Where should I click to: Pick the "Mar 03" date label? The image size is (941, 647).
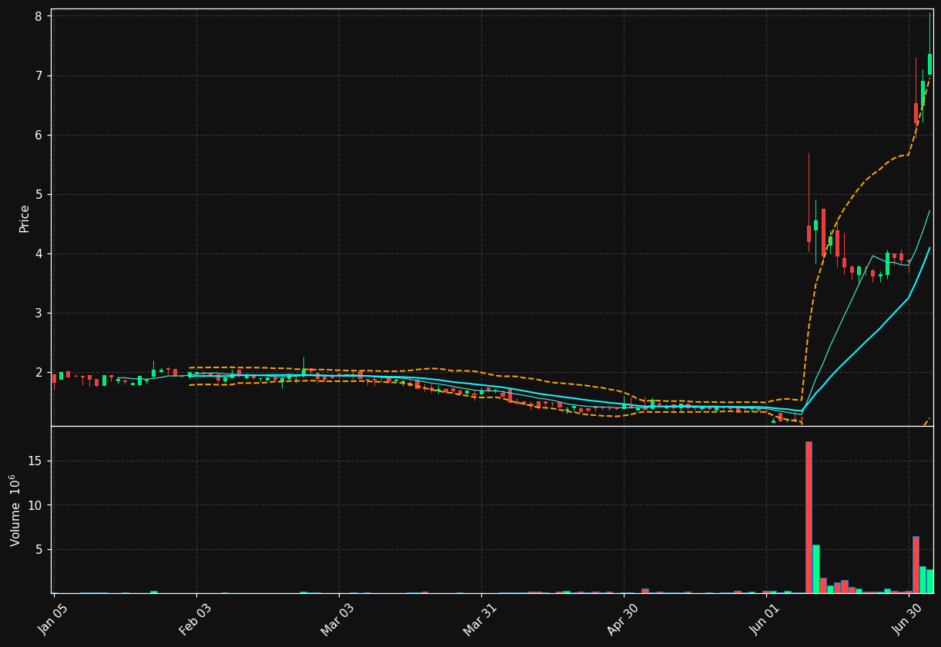pos(338,619)
